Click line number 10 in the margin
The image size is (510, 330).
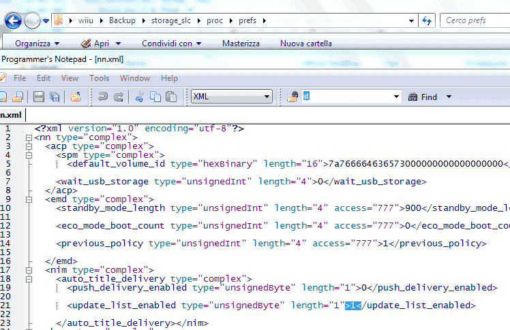click(x=5, y=208)
